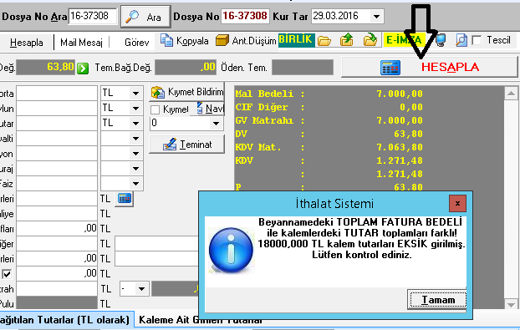Viewport: 520px width, 330px height.
Task: Click the Ara search button
Action: tap(145, 16)
